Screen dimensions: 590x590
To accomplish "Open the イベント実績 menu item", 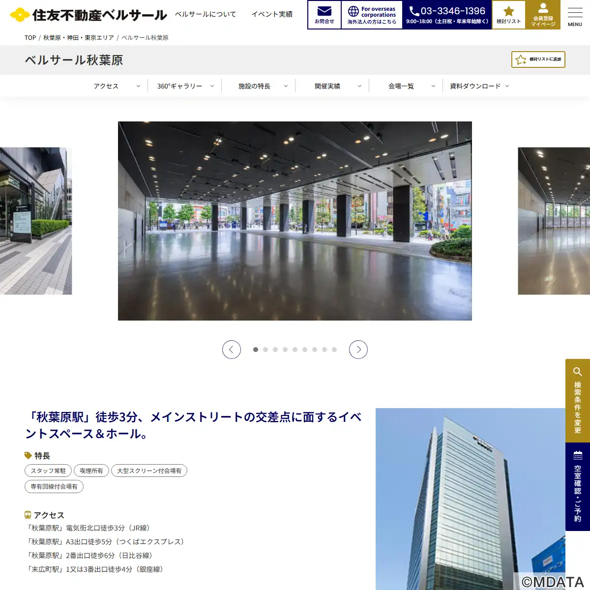I will click(x=272, y=14).
